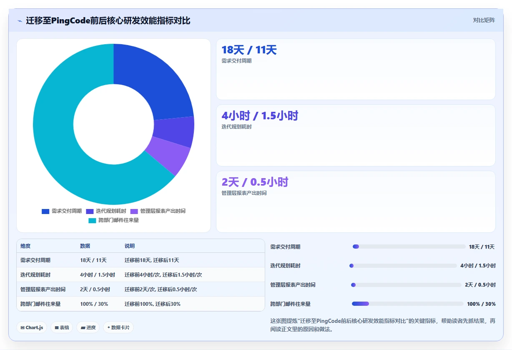Click the 对比矩阵 label in header

point(484,20)
